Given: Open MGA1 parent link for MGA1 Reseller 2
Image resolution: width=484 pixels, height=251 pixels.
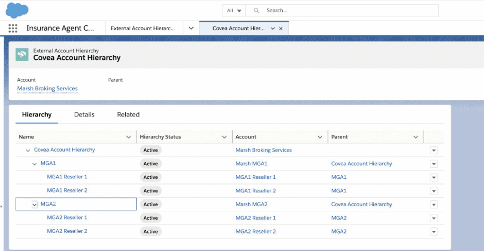Looking at the screenshot, I should (339, 191).
